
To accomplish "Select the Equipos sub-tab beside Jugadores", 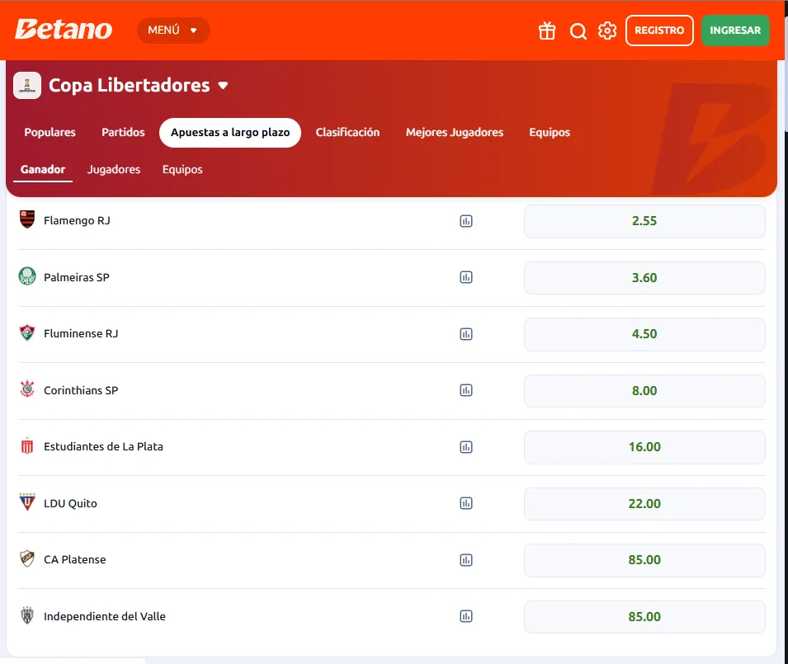I will click(x=182, y=170).
